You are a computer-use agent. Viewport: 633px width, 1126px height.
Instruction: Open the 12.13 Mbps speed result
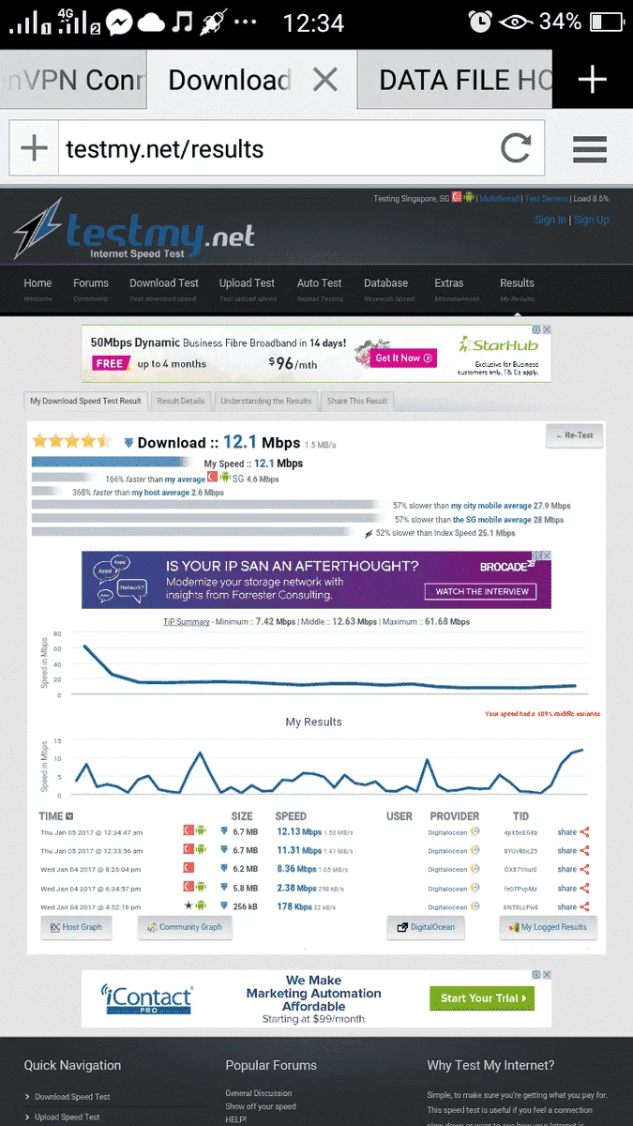coord(299,832)
